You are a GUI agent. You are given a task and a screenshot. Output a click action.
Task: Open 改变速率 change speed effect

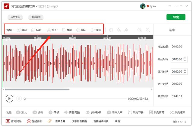pyautogui.click(x=178, y=112)
